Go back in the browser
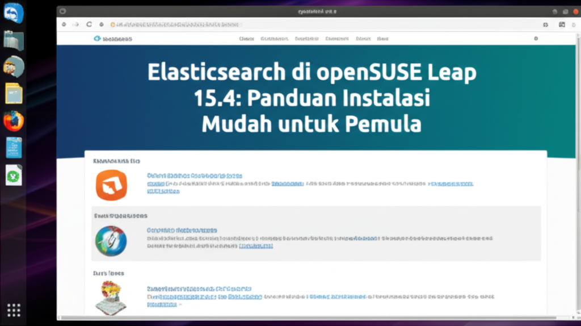This screenshot has height=326, width=581. pos(64,24)
